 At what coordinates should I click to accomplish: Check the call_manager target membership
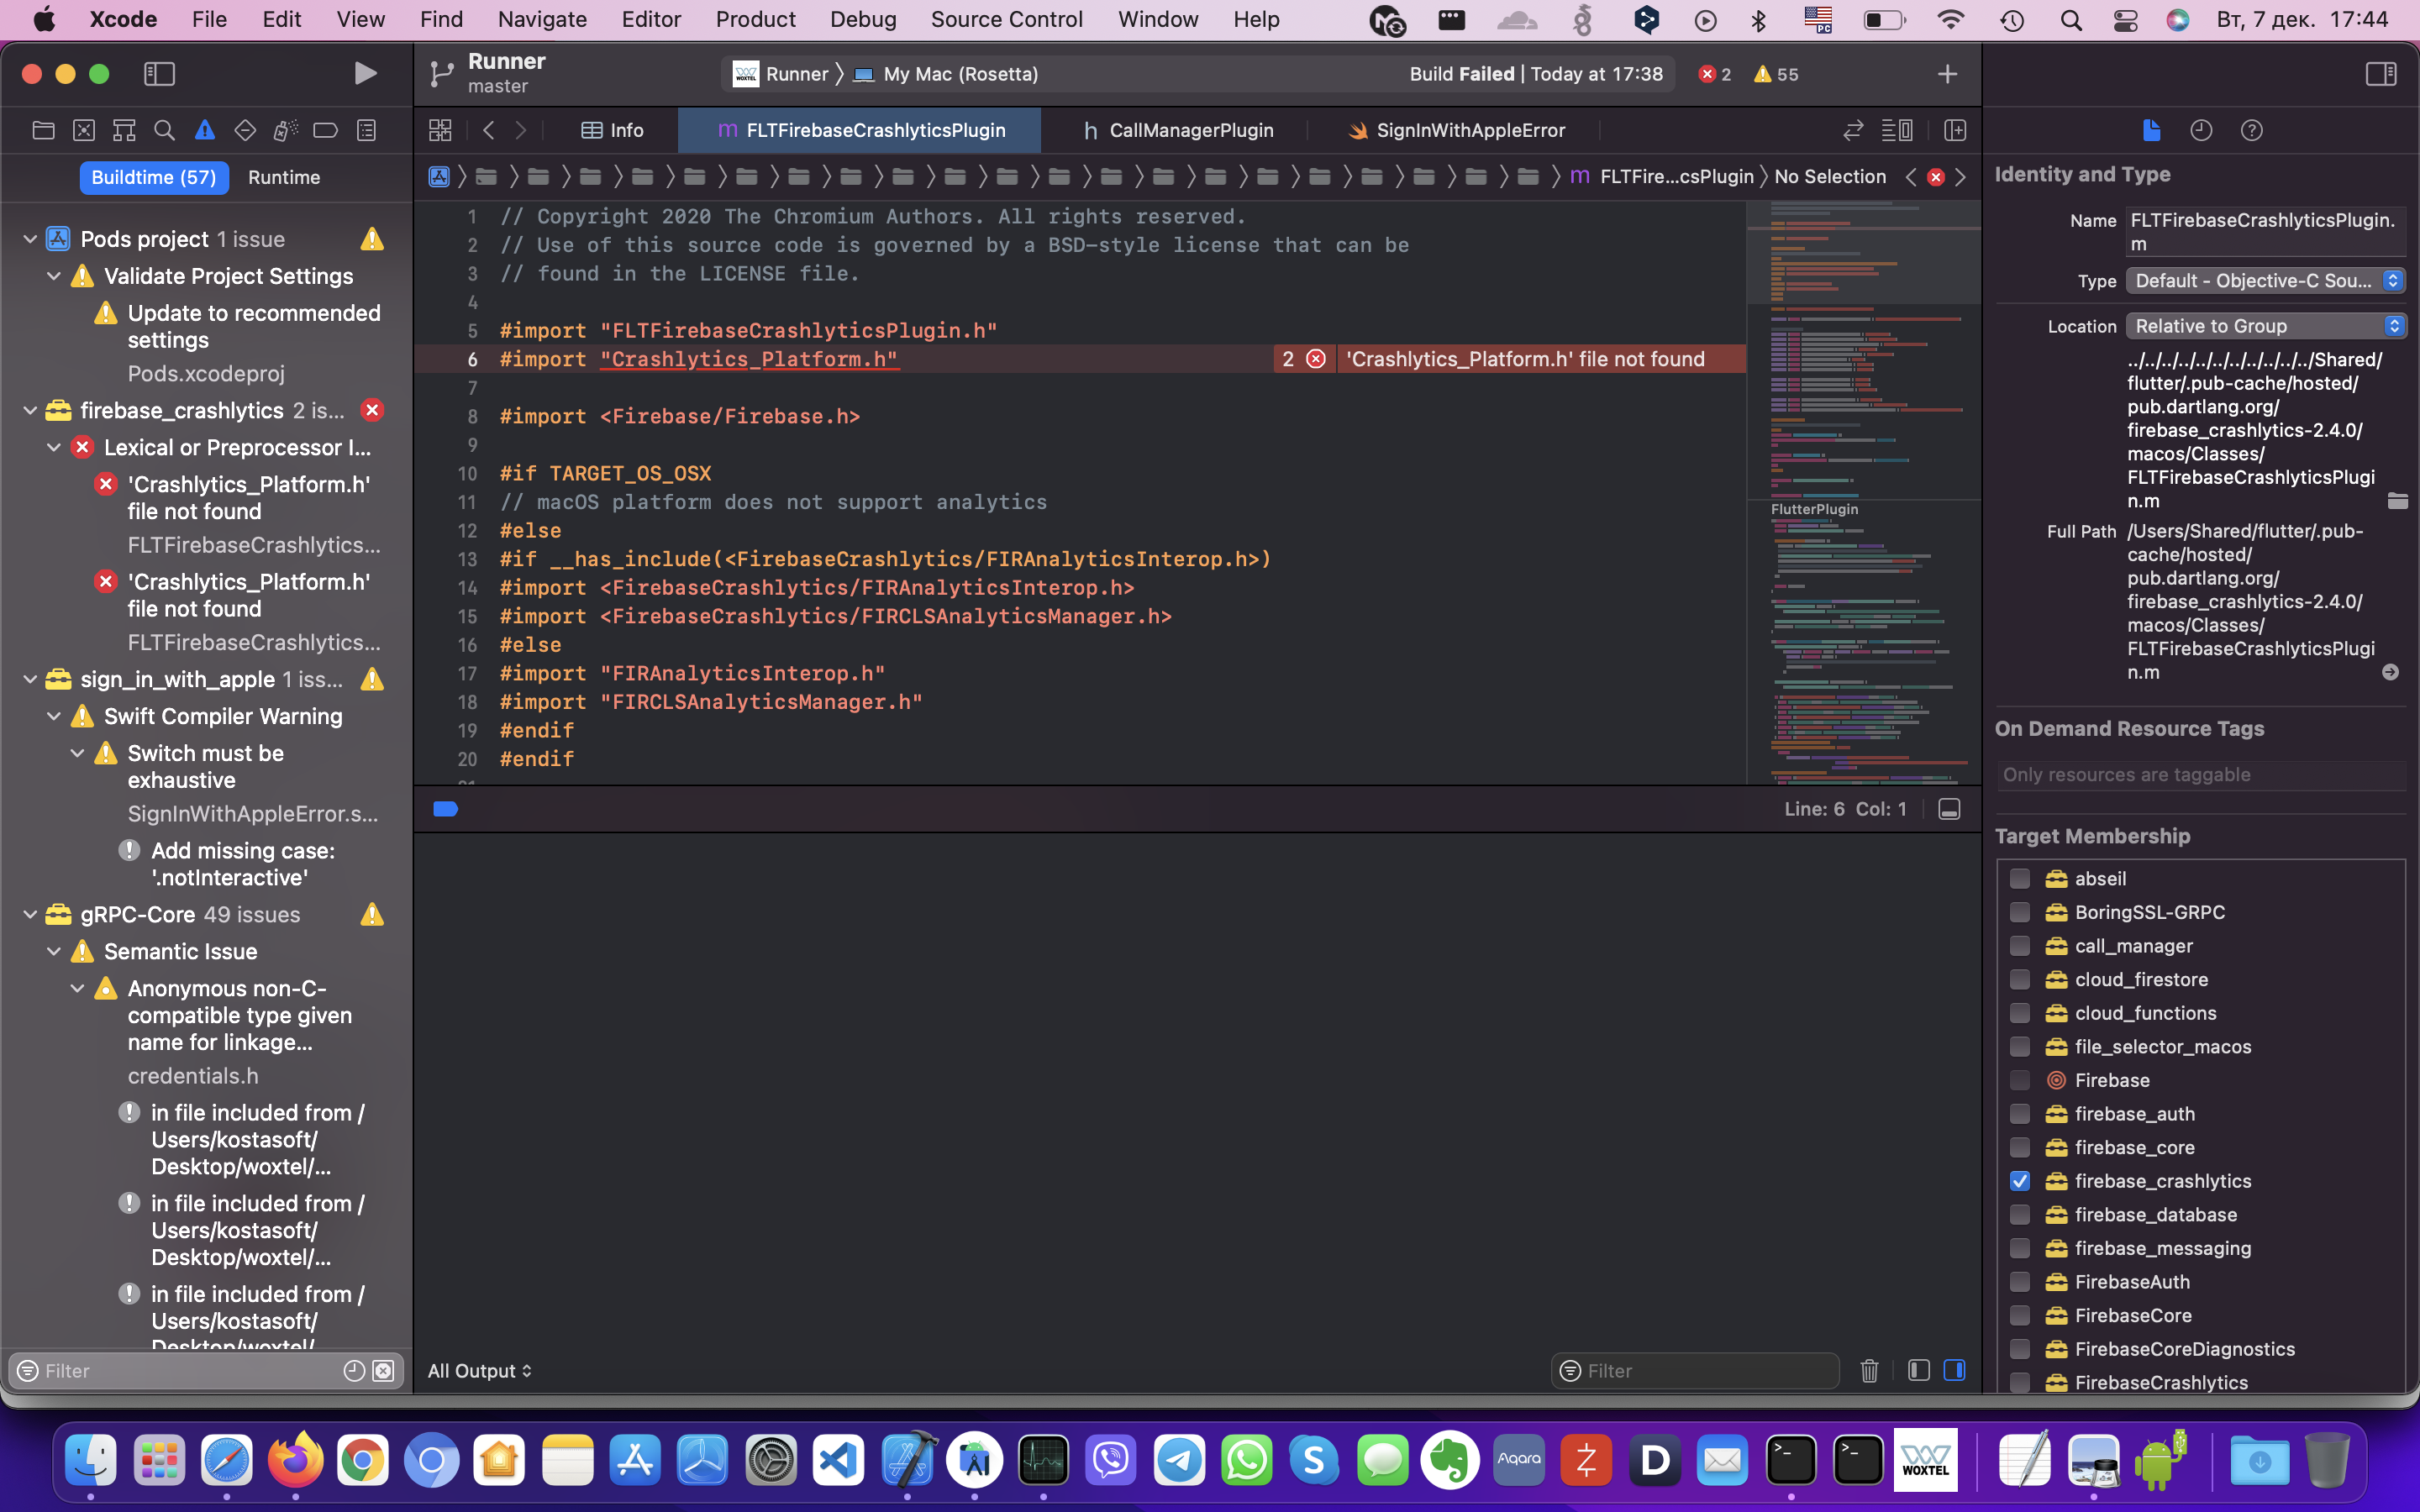(2020, 945)
